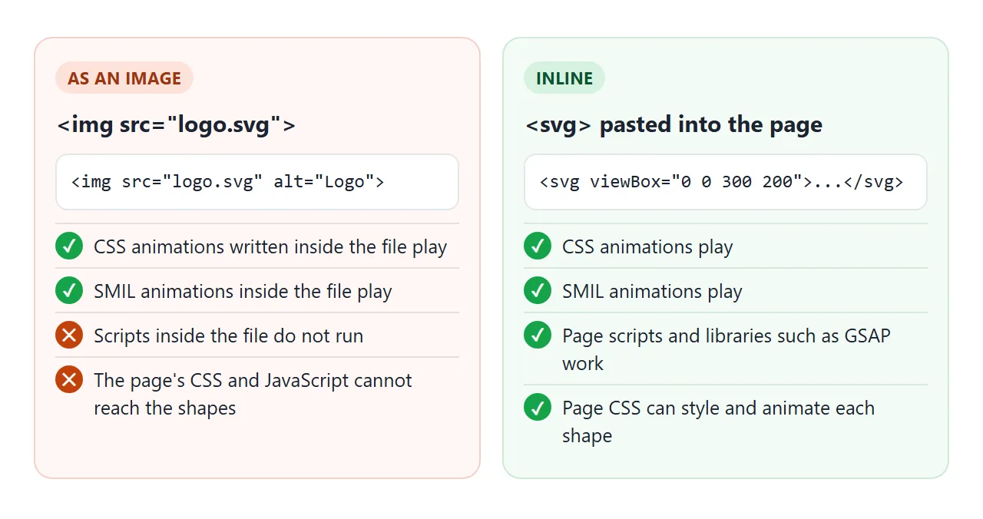Click red cross beside 'Scripts inside the file do not run'

69,336
